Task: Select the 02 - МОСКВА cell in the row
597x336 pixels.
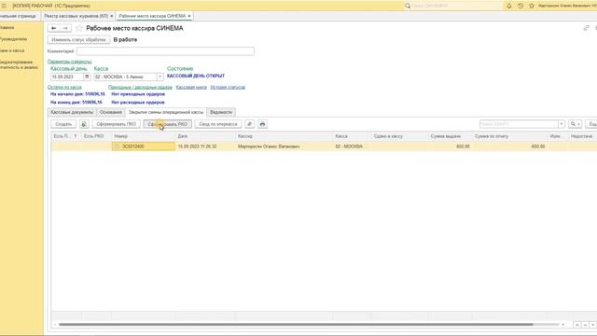Action: click(x=352, y=147)
